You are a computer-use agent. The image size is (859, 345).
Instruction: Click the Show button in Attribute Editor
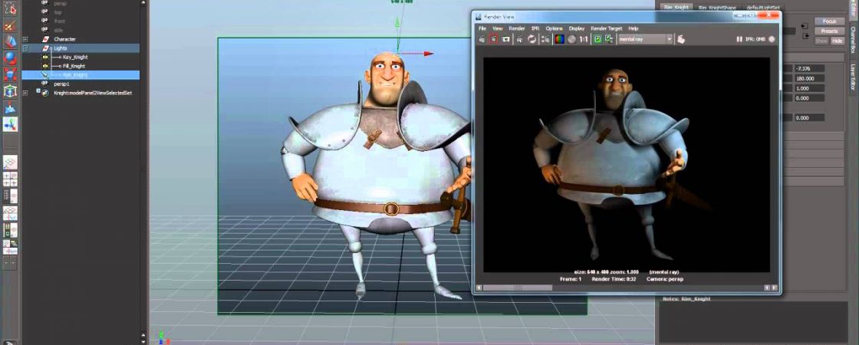tap(821, 41)
